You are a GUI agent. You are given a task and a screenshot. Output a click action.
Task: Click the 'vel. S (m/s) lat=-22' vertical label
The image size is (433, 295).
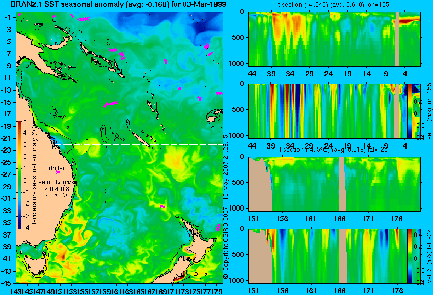point(429,256)
